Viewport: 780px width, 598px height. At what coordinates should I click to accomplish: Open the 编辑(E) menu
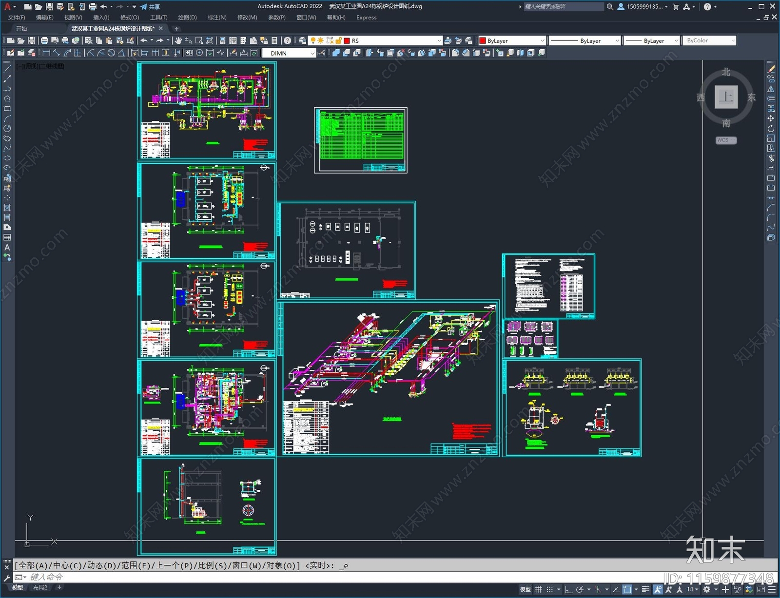(45, 18)
